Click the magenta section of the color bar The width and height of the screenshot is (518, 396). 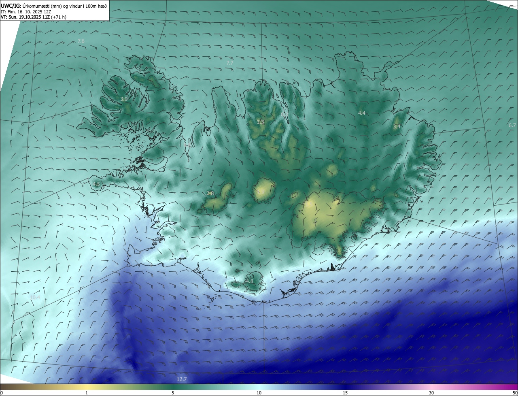pyautogui.click(x=506, y=387)
